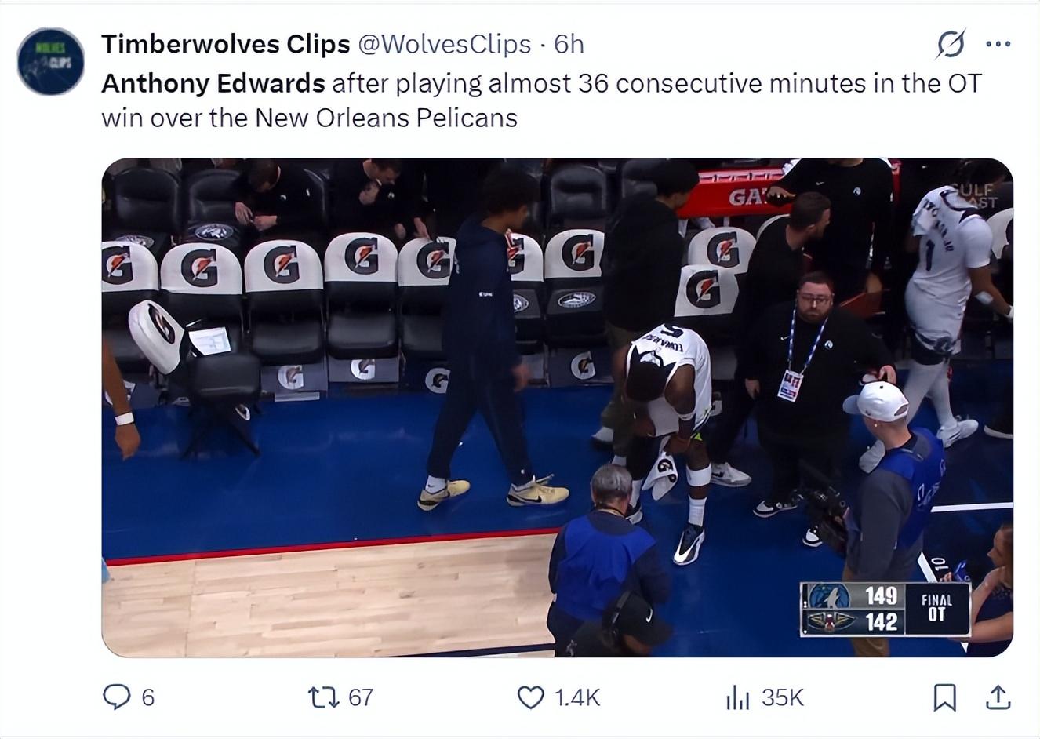Click the reply speech bubble icon
This screenshot has height=739, width=1040.
[117, 697]
